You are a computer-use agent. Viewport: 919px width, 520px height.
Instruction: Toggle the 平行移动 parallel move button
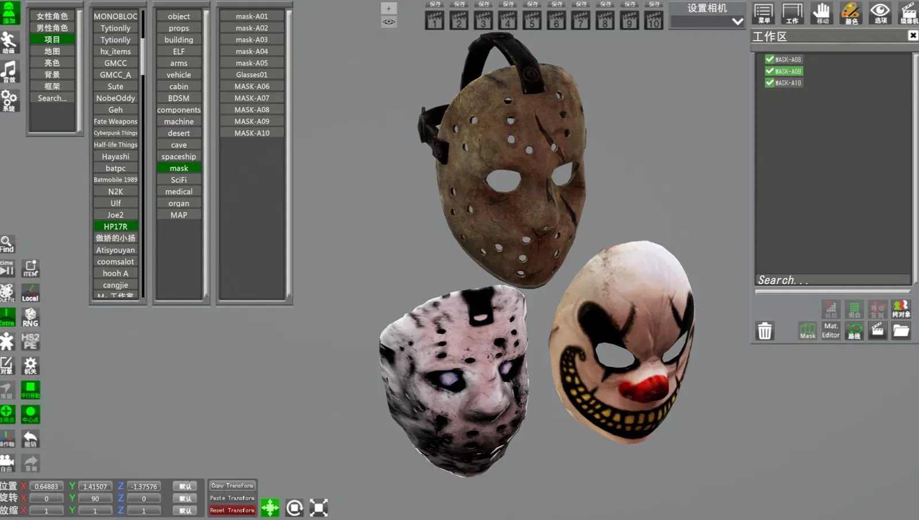30,390
